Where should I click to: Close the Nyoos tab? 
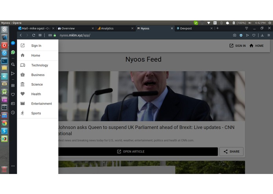pyautogui.click(x=172, y=28)
